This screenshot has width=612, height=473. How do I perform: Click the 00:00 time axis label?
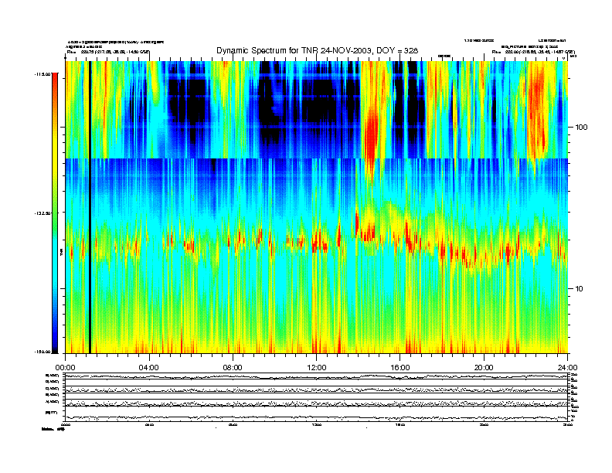tap(65, 368)
